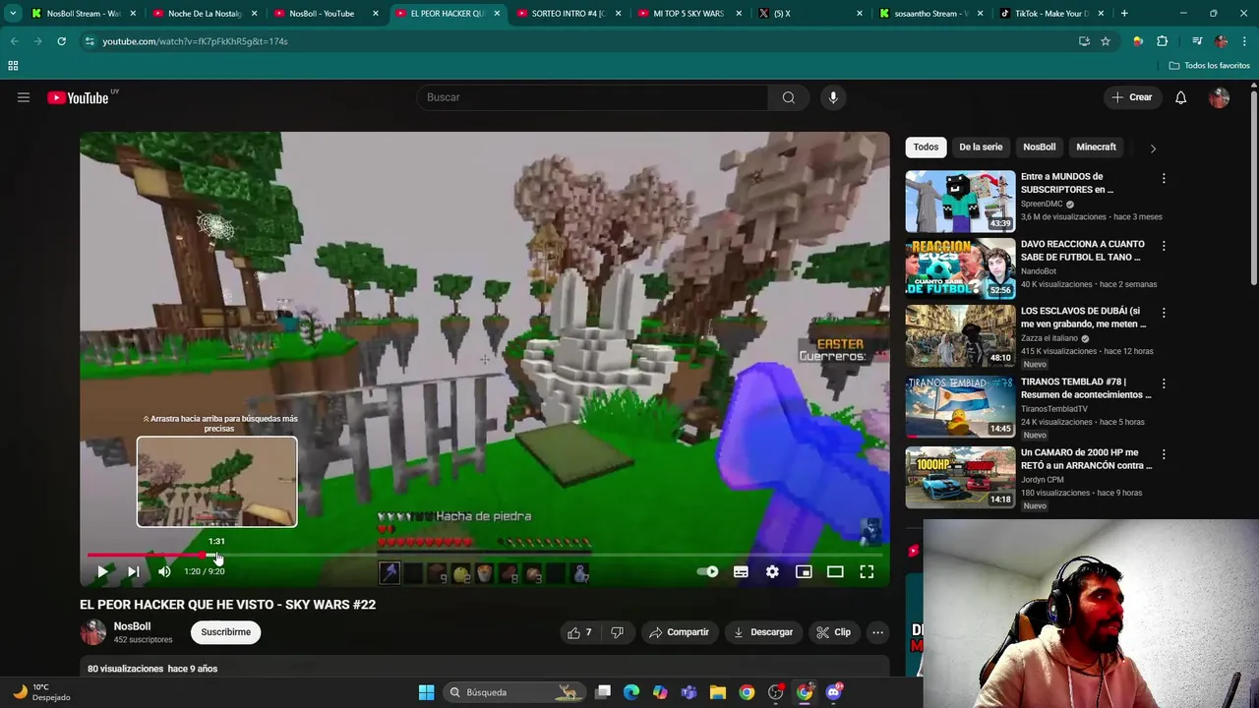Open TIRANOS TEMBLAD #78 thumbnail
Image resolution: width=1259 pixels, height=708 pixels.
click(x=960, y=406)
